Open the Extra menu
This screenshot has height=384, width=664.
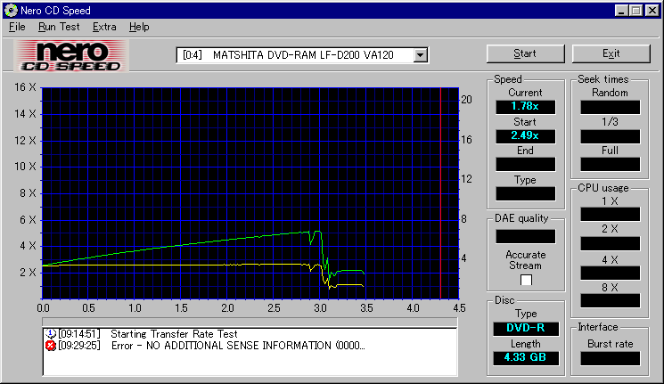coord(104,27)
